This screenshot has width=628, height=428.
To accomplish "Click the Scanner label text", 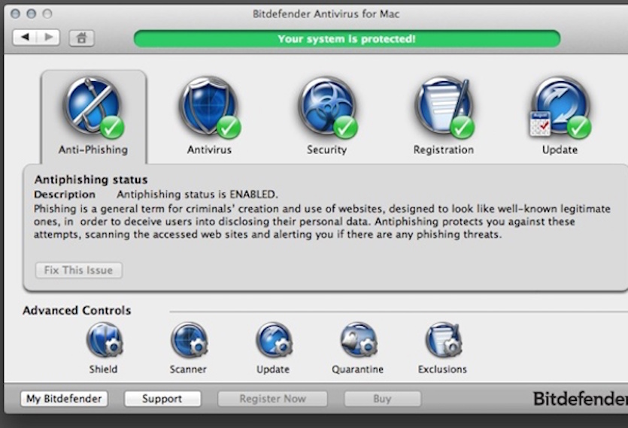I will point(188,369).
